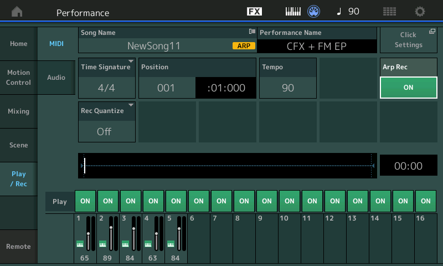This screenshot has width=443, height=266.
Task: Toggle Play ON for track 1
Action: click(x=85, y=201)
